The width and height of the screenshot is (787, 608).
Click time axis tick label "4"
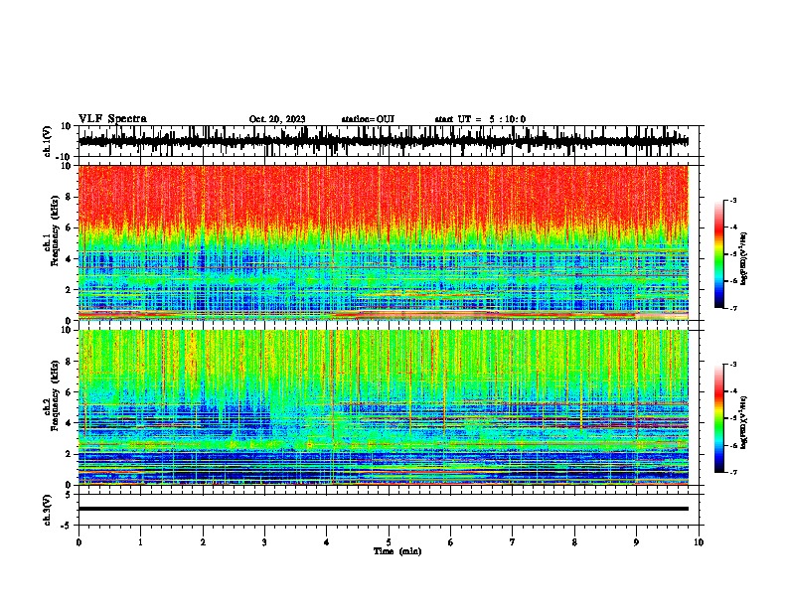click(327, 542)
